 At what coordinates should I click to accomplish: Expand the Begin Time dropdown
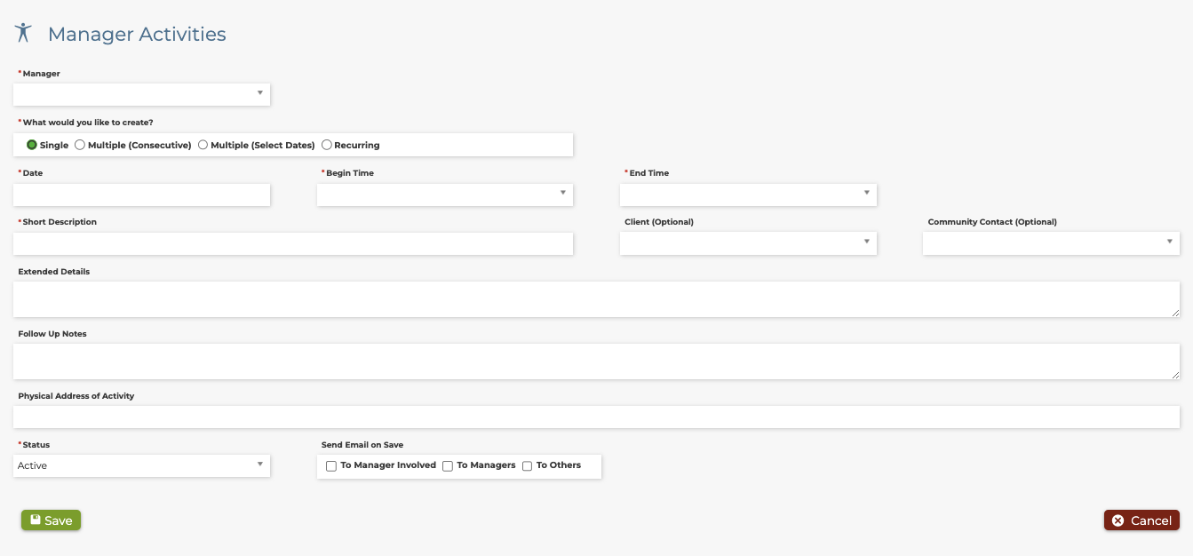click(445, 195)
